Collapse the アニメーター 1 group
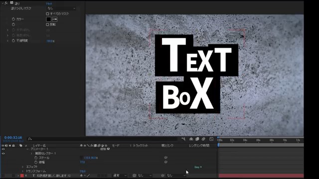 [x=27, y=149]
